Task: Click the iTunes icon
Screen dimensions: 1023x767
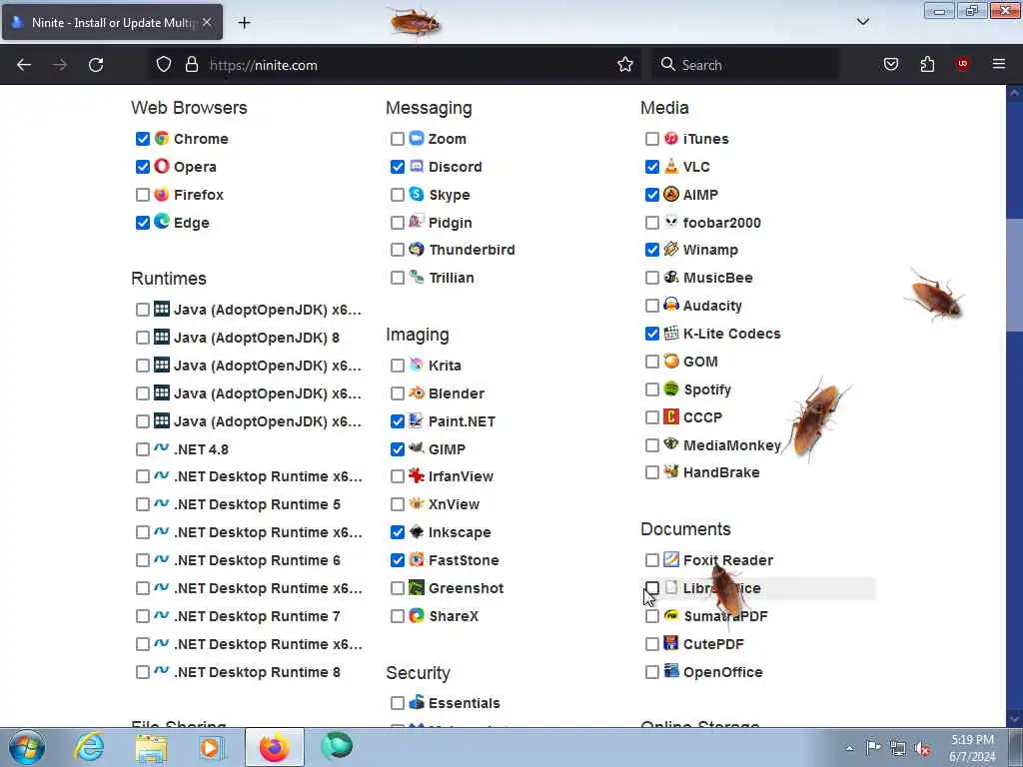Action: coord(671,138)
